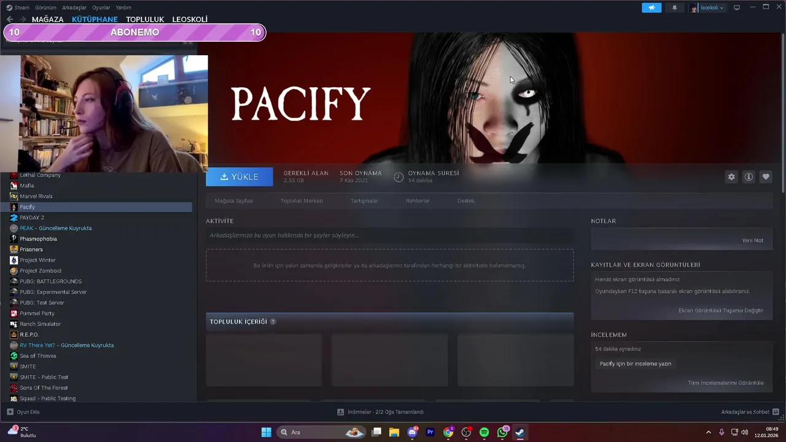Image resolution: width=786 pixels, height=442 pixels.
Task: Open İndirmeler downloads status
Action: point(381,412)
